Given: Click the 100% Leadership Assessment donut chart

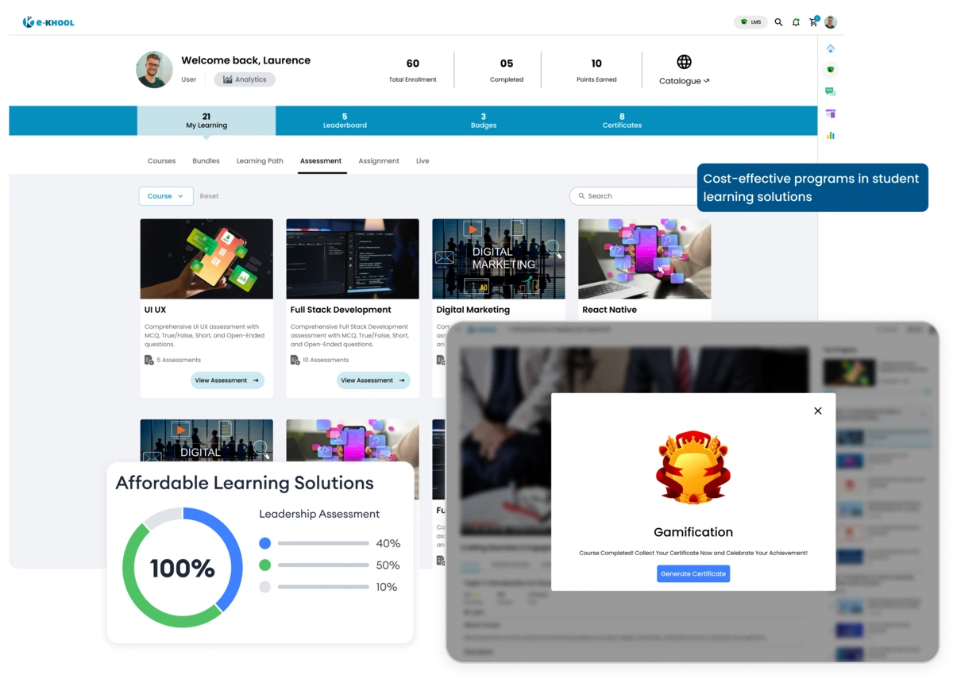Looking at the screenshot, I should (183, 567).
